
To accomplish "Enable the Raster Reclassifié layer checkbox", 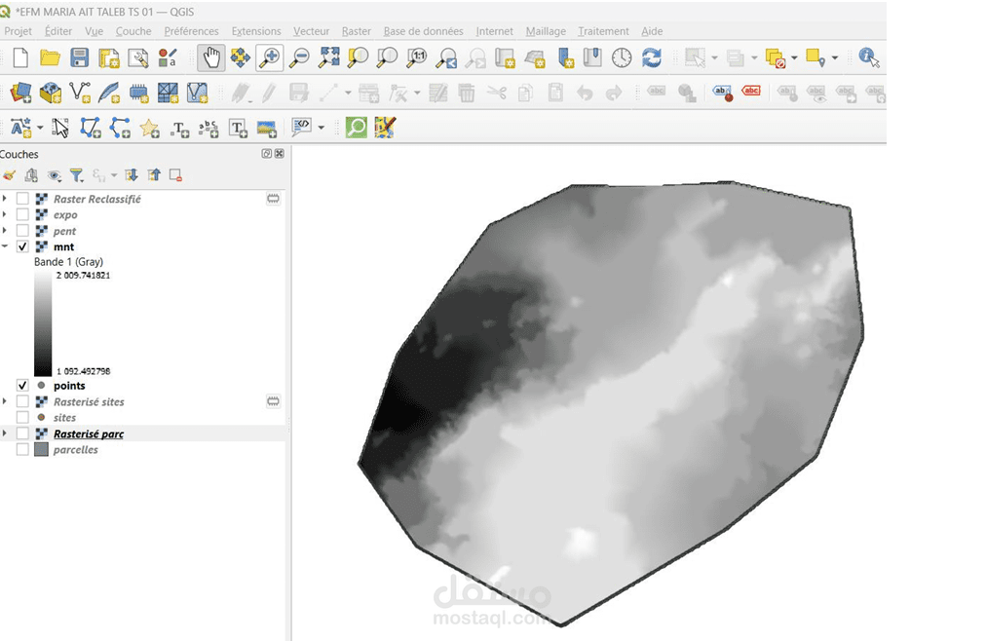I will pos(22,199).
